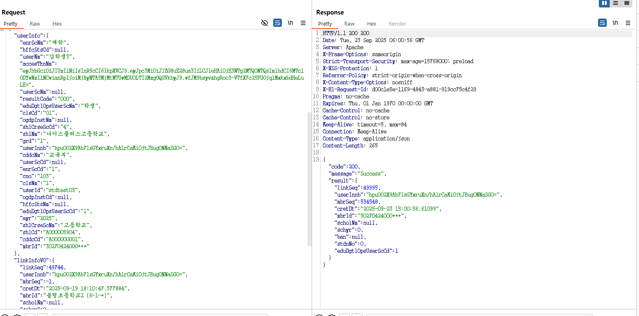Toggle hide non-printable characters eye icon in Request
The width and height of the screenshot is (639, 316).
click(265, 23)
